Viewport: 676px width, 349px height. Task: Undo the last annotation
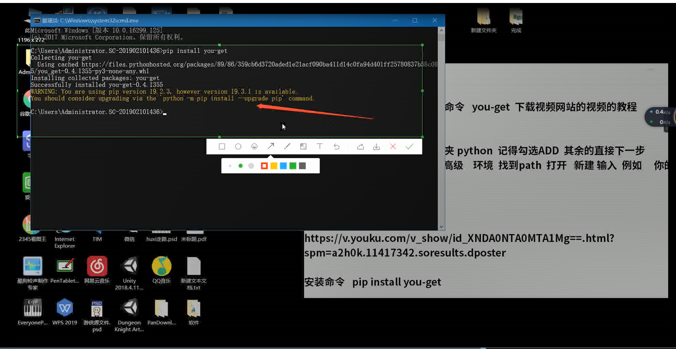tap(336, 147)
